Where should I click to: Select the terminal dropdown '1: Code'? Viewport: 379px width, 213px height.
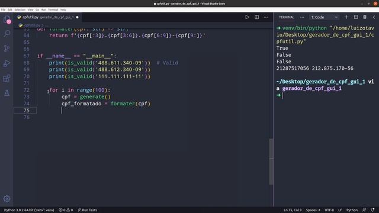click(x=324, y=17)
